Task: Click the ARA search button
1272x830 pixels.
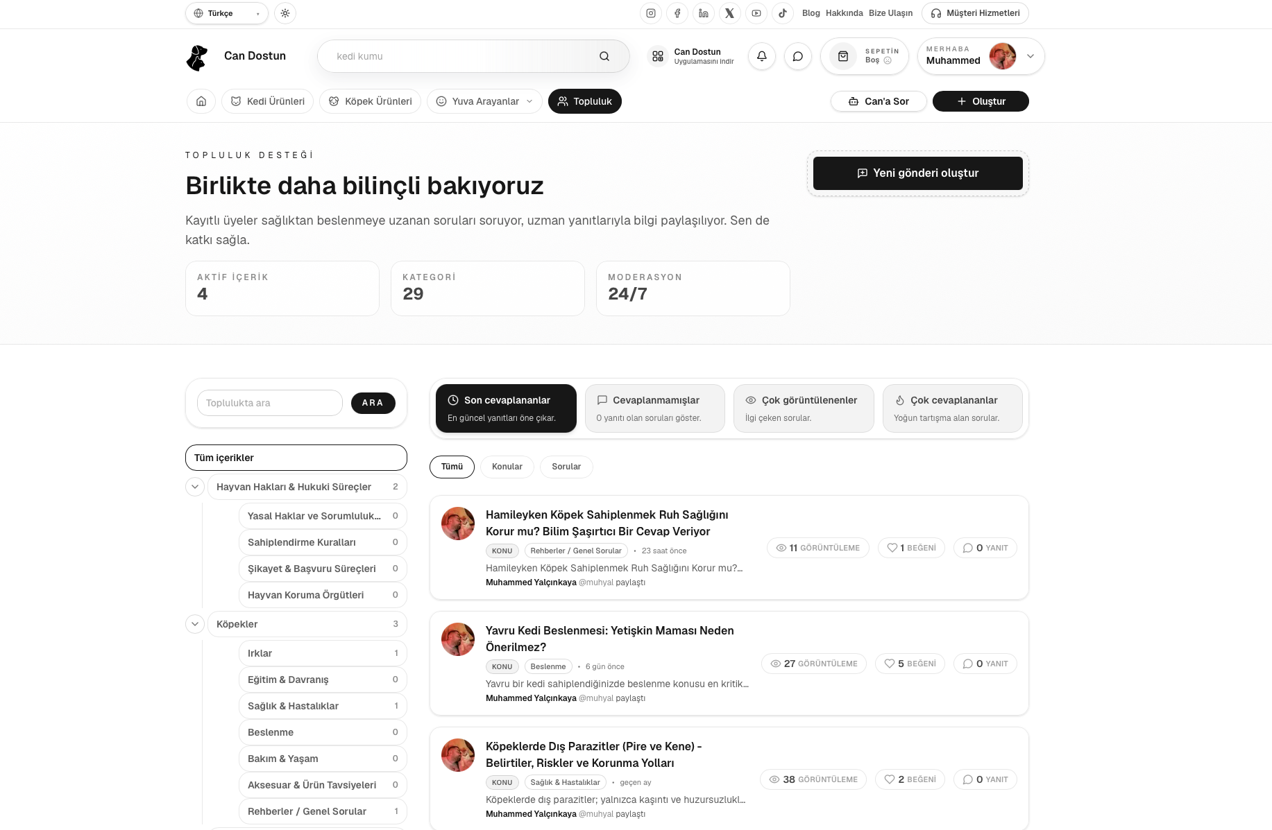Action: coord(373,403)
